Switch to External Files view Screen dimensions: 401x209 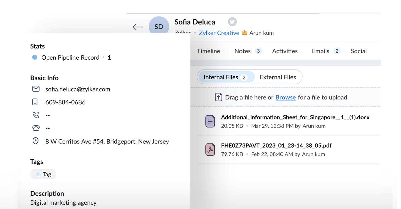(278, 77)
